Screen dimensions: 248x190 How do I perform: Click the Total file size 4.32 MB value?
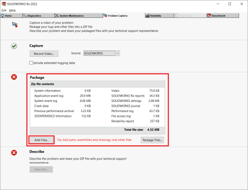coord(153,129)
